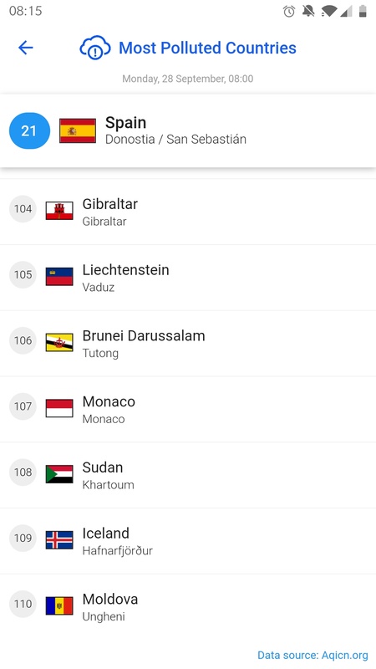Tap the Most Polluted Countries title
The width and height of the screenshot is (376, 669).
click(207, 48)
